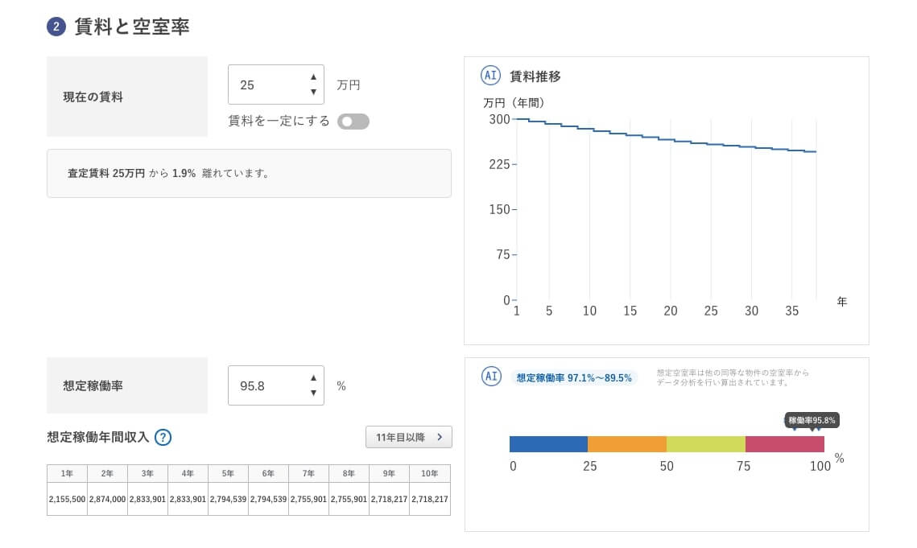
Task: Increase the 現在の賃料 value with up arrow
Action: pos(313,77)
